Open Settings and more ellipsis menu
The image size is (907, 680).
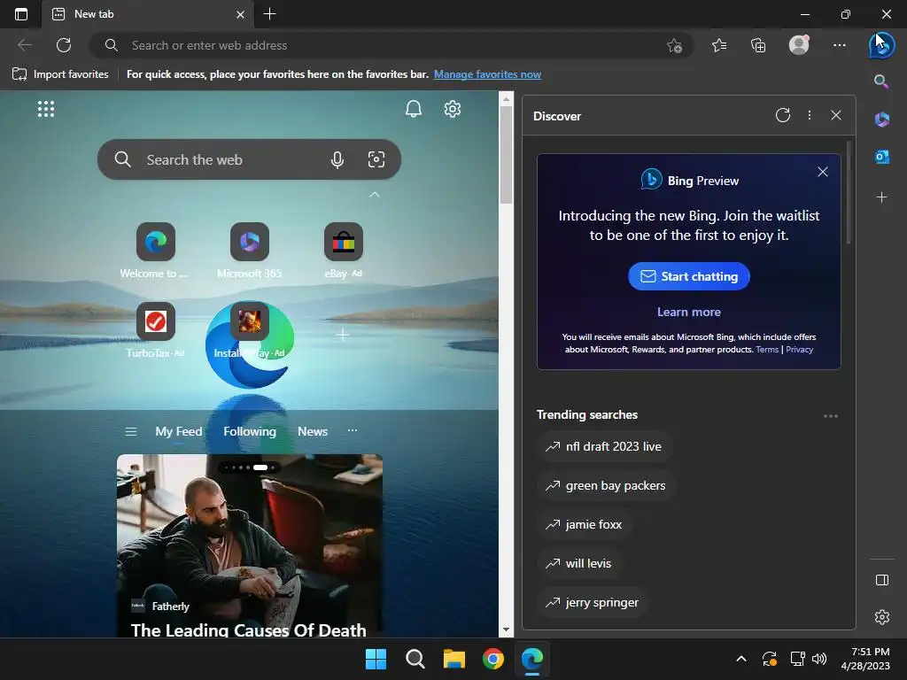840,45
